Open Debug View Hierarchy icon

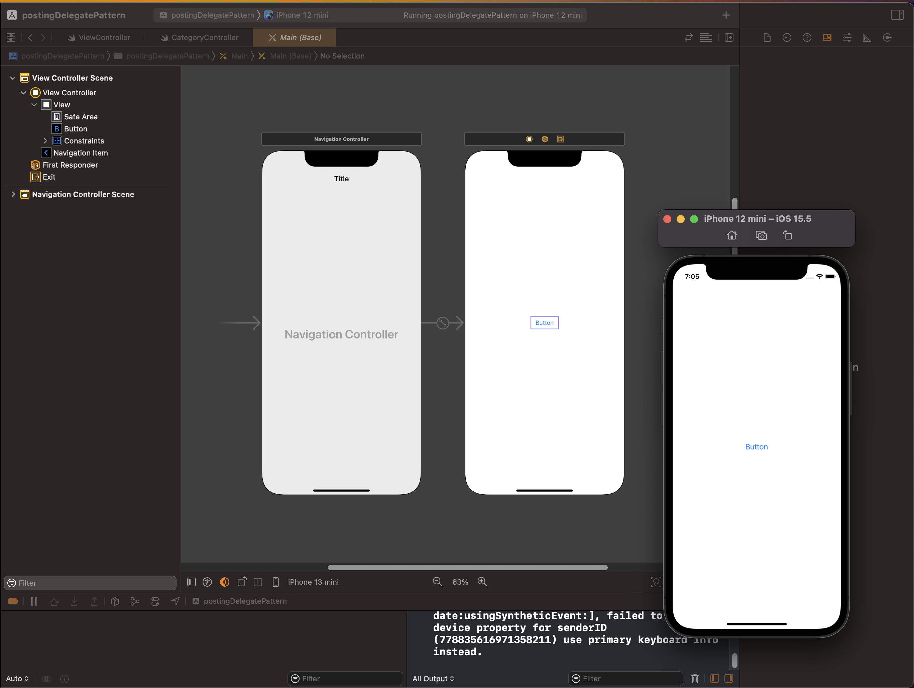click(x=115, y=601)
